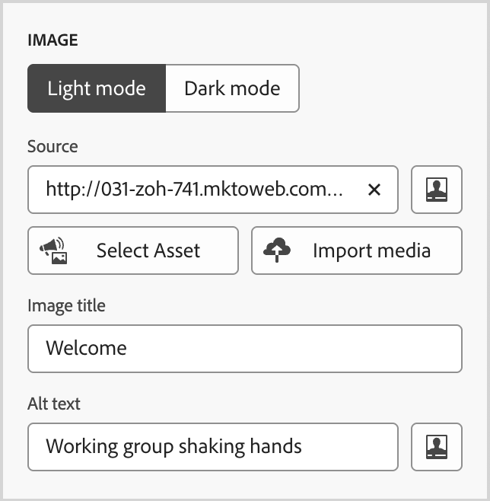Viewport: 490px width, 501px height.
Task: Click the Alt text label
Action: coord(53,404)
